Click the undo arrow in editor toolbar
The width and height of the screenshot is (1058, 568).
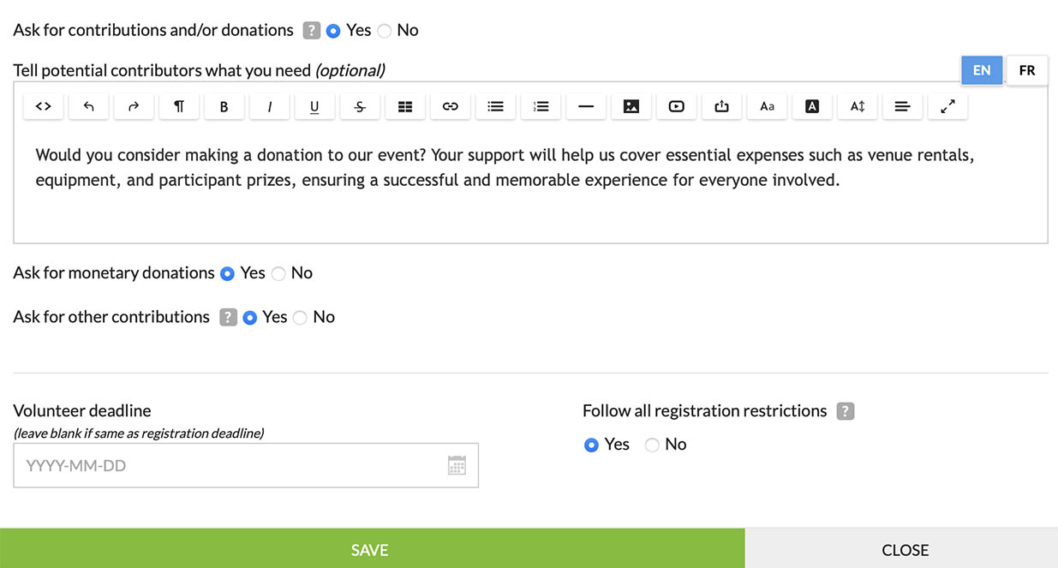click(x=89, y=106)
